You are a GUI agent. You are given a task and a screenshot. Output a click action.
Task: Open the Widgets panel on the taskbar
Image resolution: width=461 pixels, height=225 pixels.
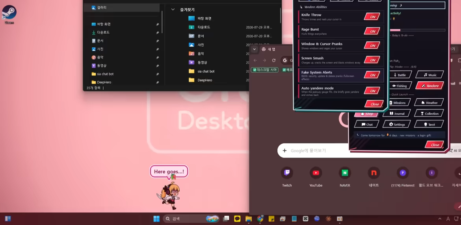[x=7, y=219]
